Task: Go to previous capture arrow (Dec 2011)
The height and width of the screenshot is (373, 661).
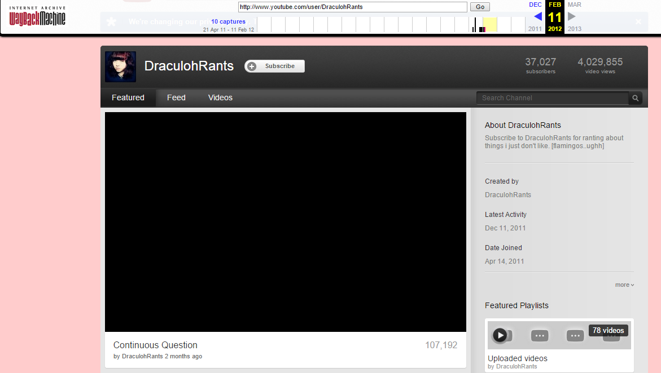Action: click(x=537, y=16)
